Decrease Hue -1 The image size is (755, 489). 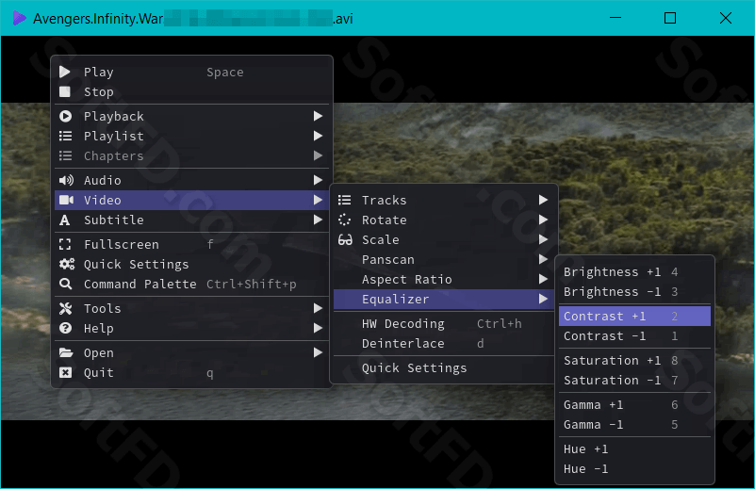point(634,469)
